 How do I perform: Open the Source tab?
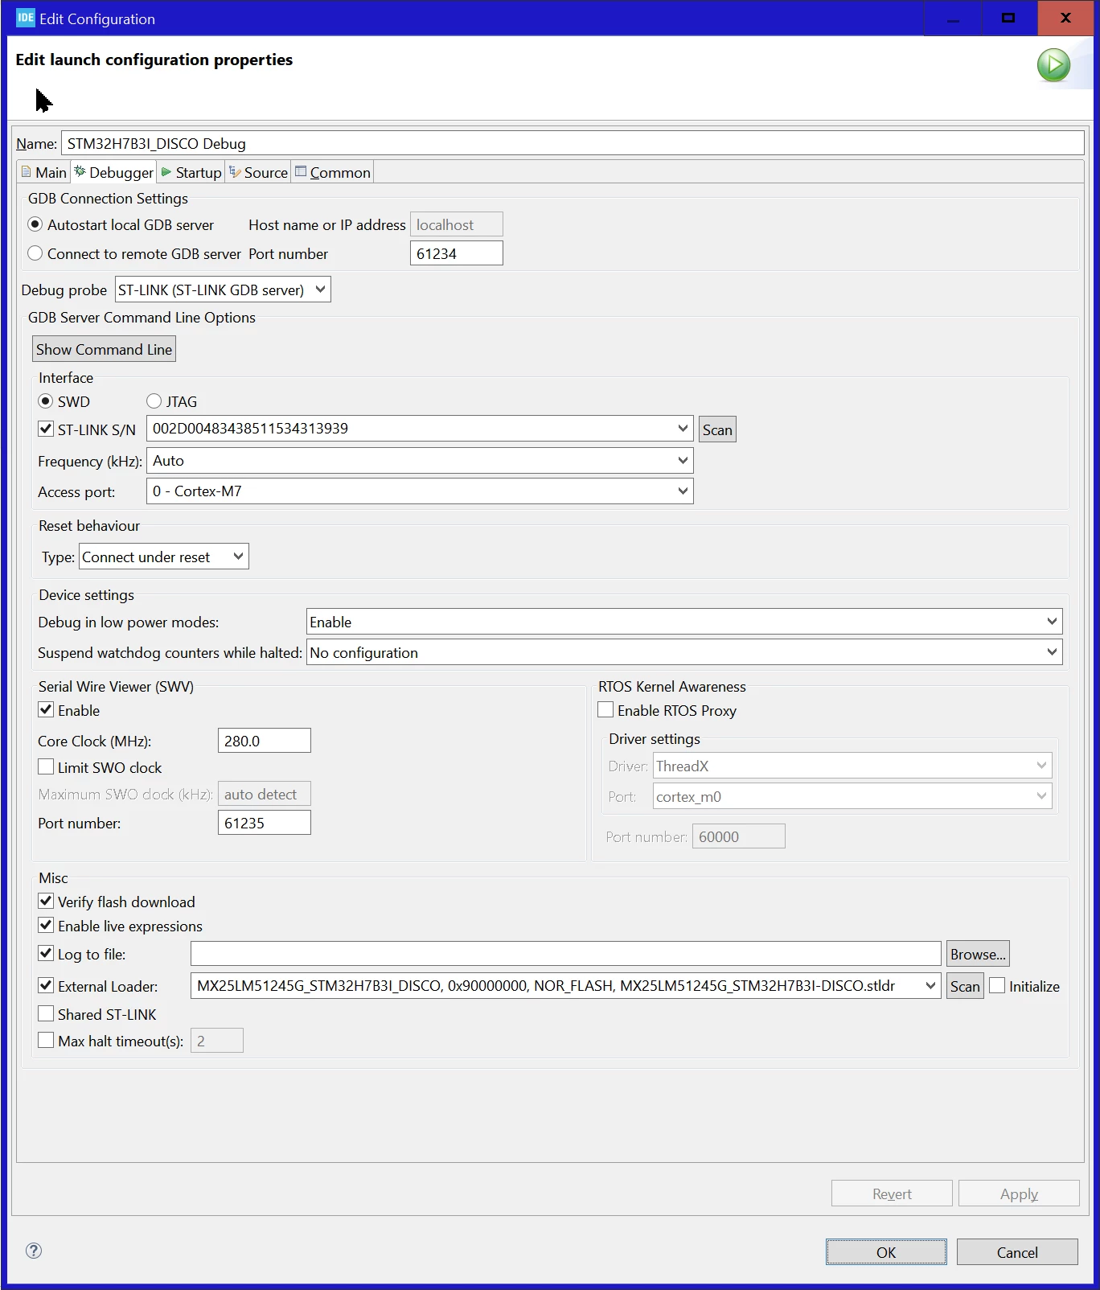tap(258, 172)
